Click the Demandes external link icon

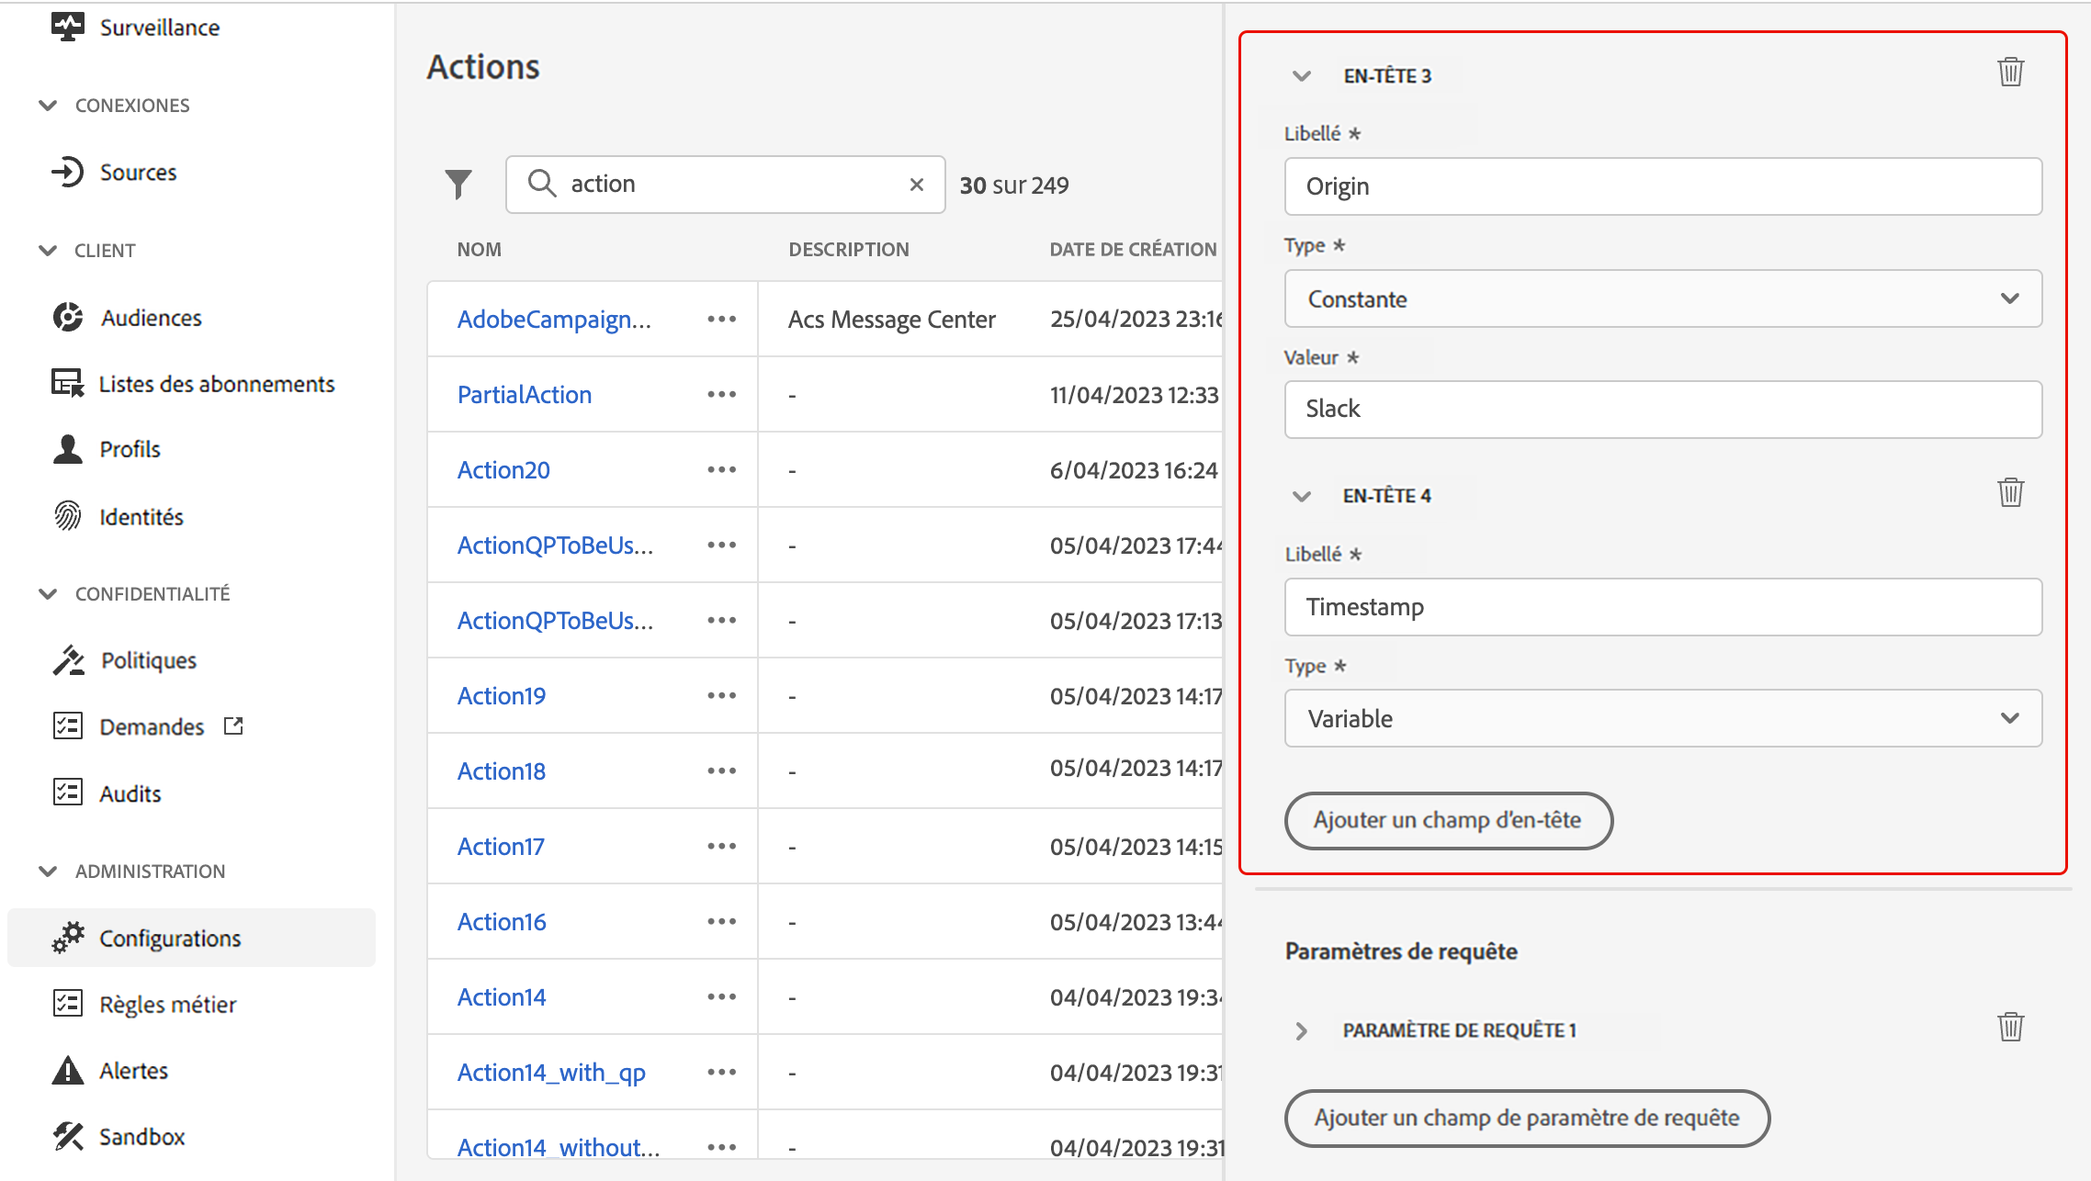[234, 726]
